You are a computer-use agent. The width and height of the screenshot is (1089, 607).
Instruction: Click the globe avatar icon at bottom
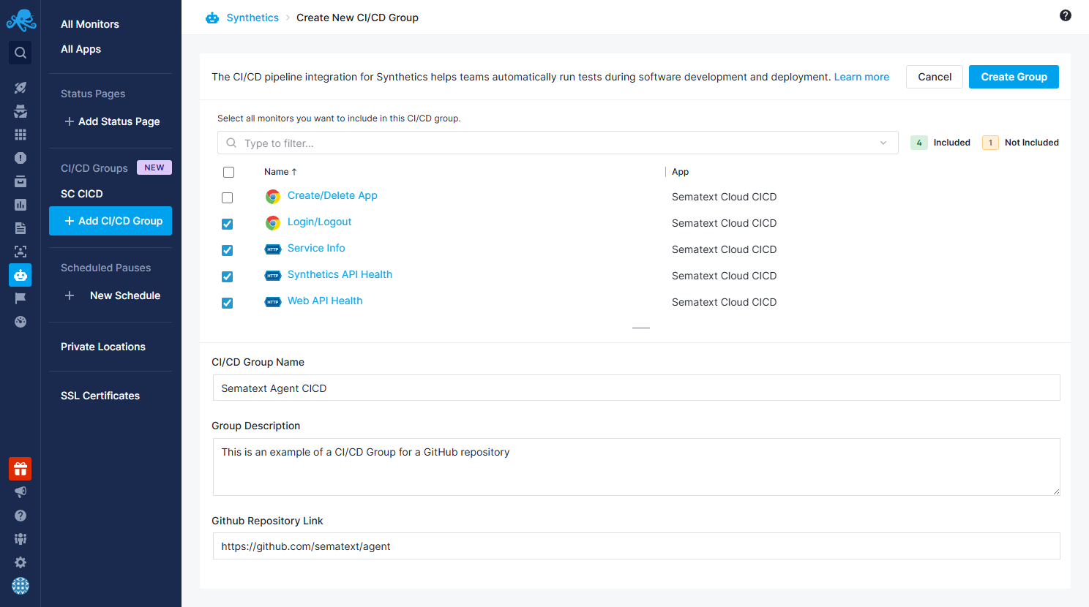(20, 586)
